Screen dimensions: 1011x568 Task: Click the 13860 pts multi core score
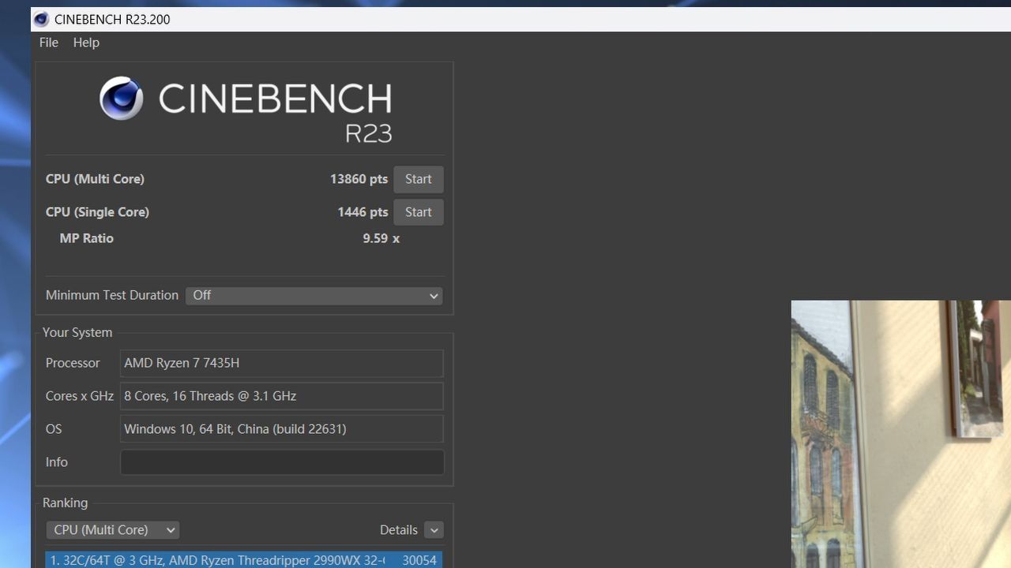359,179
